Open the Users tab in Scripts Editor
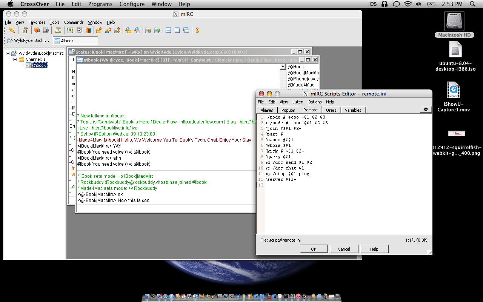The image size is (483, 302). 331,110
